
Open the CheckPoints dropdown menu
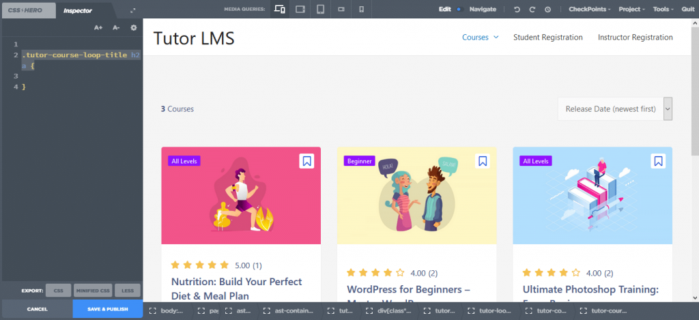point(589,10)
